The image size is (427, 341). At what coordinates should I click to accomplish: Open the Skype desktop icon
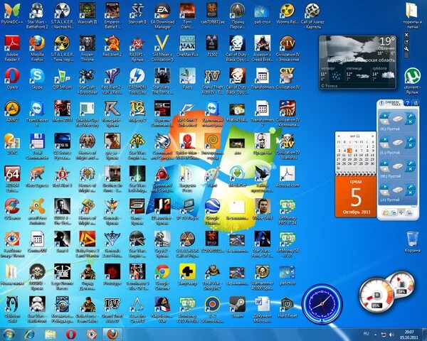pyautogui.click(x=37, y=79)
